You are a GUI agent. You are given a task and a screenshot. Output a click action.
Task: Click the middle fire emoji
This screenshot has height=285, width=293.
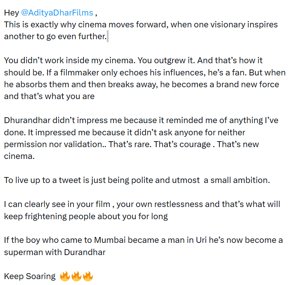[x=76, y=276]
